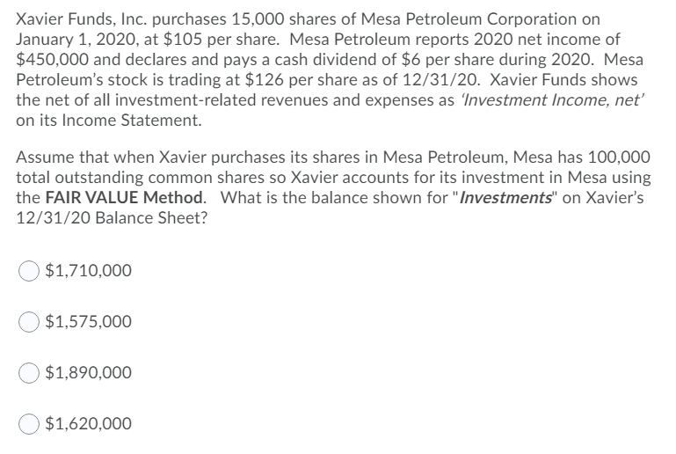This screenshot has height=454, width=676.
Task: Click the words on its Income Statement
Action: tap(109, 121)
